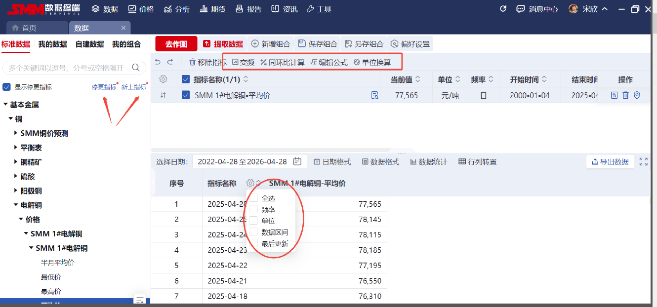Collapse the 铜 tree node

(10, 119)
